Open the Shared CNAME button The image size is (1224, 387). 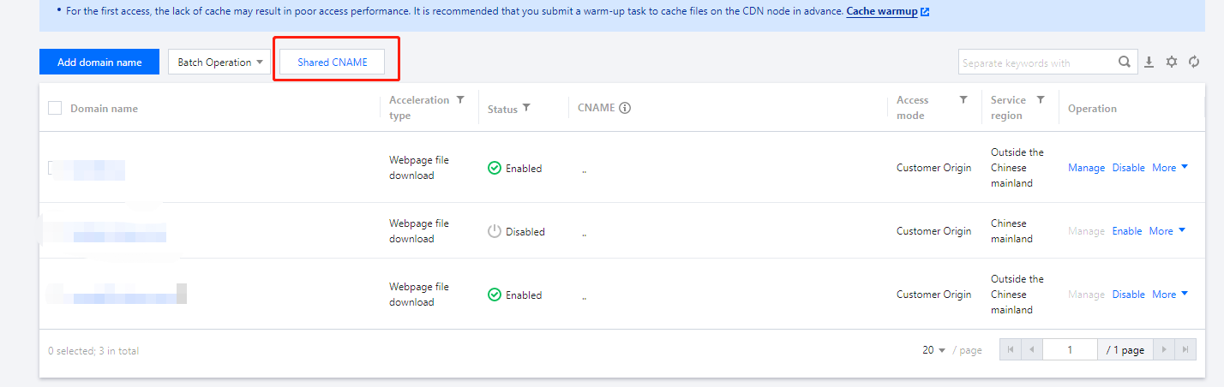click(x=332, y=63)
